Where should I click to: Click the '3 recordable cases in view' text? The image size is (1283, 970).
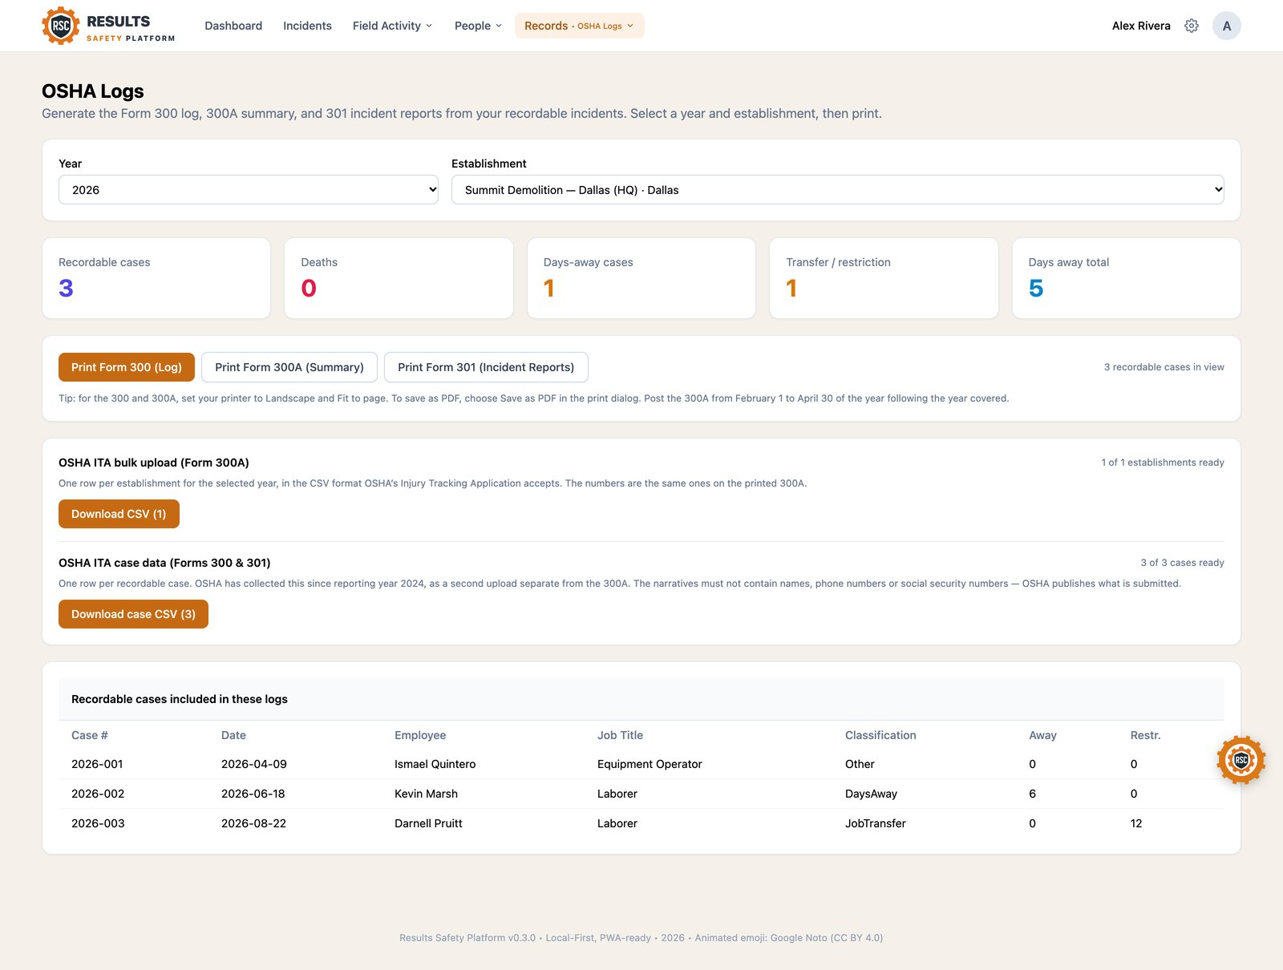click(x=1164, y=367)
